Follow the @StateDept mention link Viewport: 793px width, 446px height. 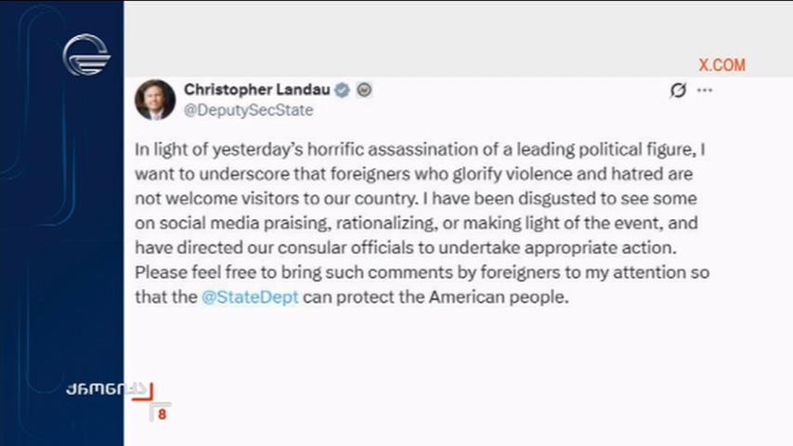(250, 296)
